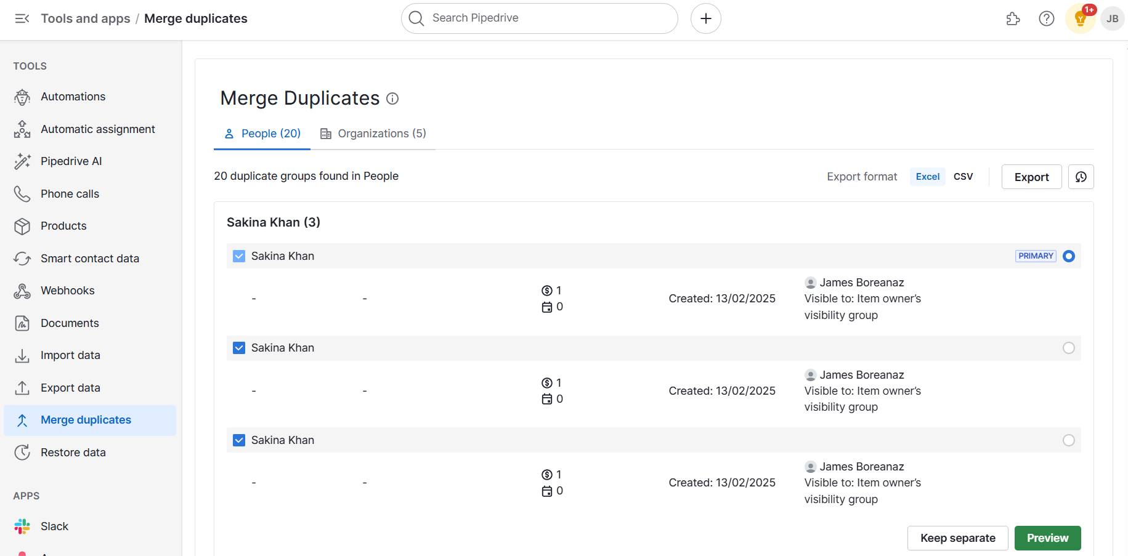The width and height of the screenshot is (1128, 556).
Task: Open the JB profile menu
Action: click(x=1112, y=18)
